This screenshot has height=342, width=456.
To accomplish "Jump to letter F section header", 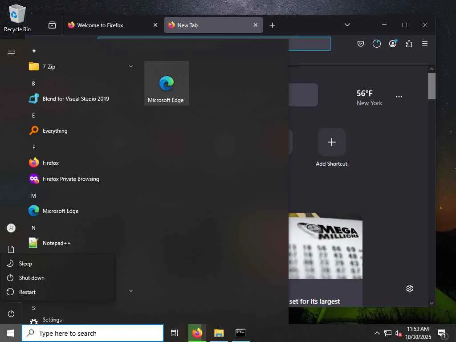I will click(33, 148).
